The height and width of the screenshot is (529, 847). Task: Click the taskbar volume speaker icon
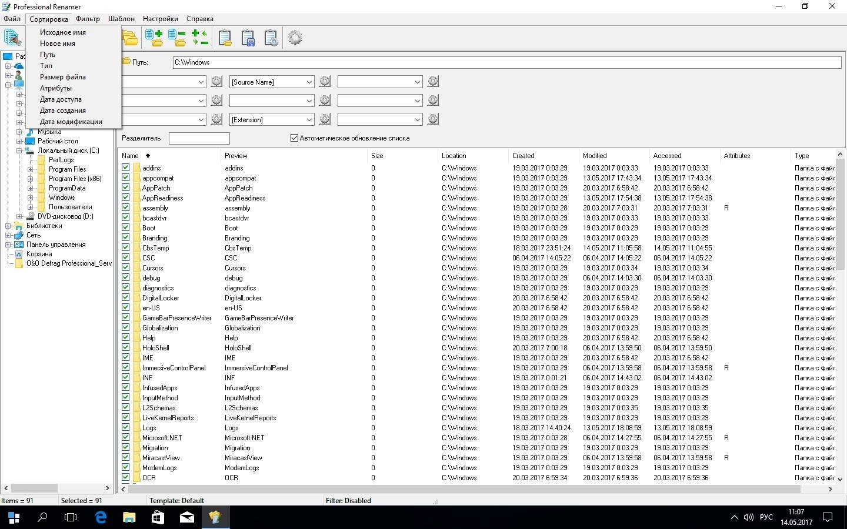click(x=748, y=517)
